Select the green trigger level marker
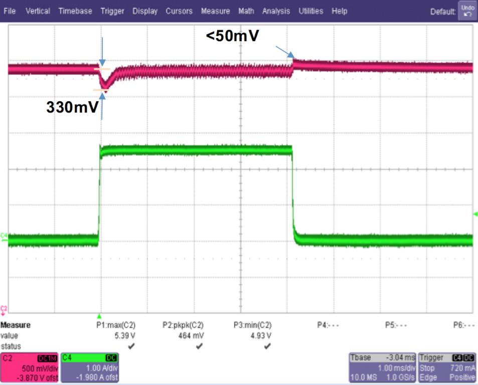The height and width of the screenshot is (385, 478). tap(475, 214)
